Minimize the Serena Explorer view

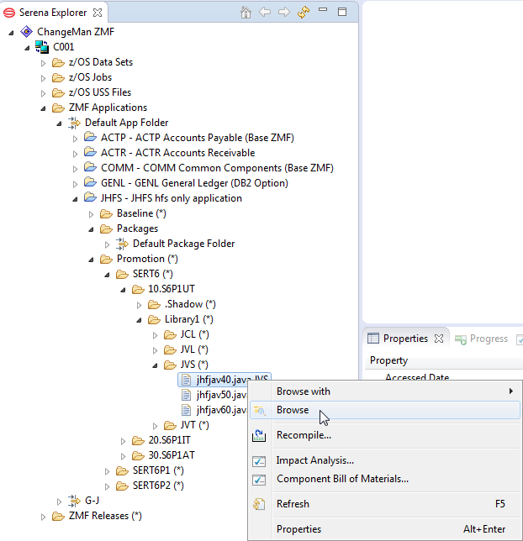[323, 10]
